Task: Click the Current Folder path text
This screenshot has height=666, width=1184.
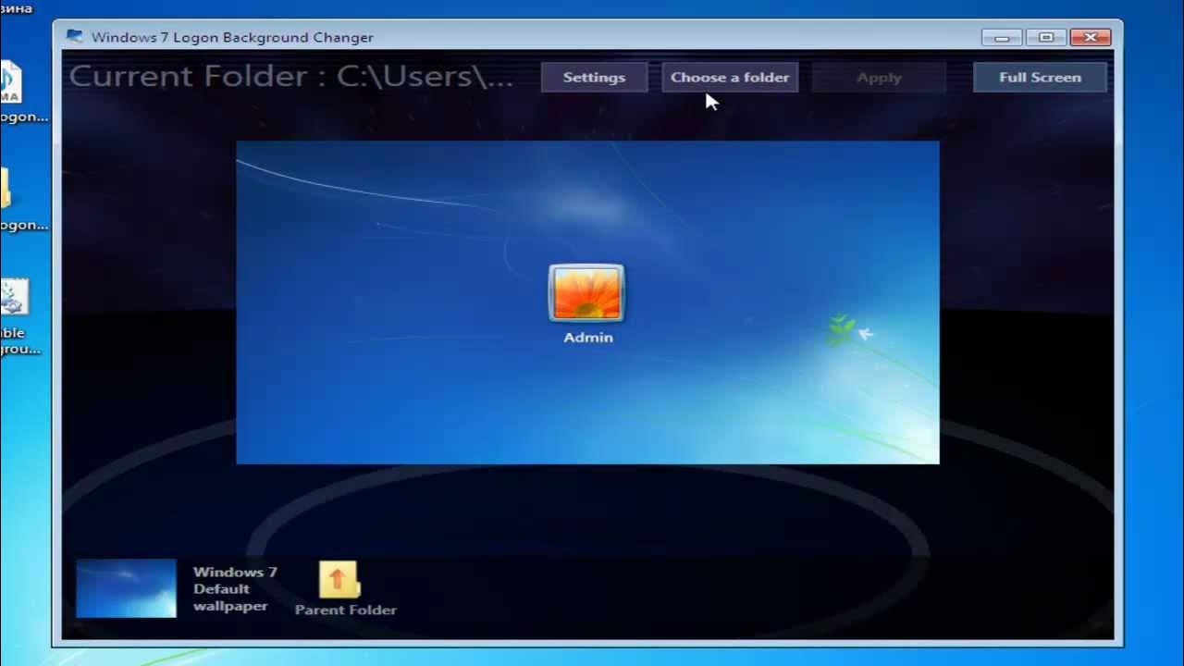Action: tap(290, 76)
